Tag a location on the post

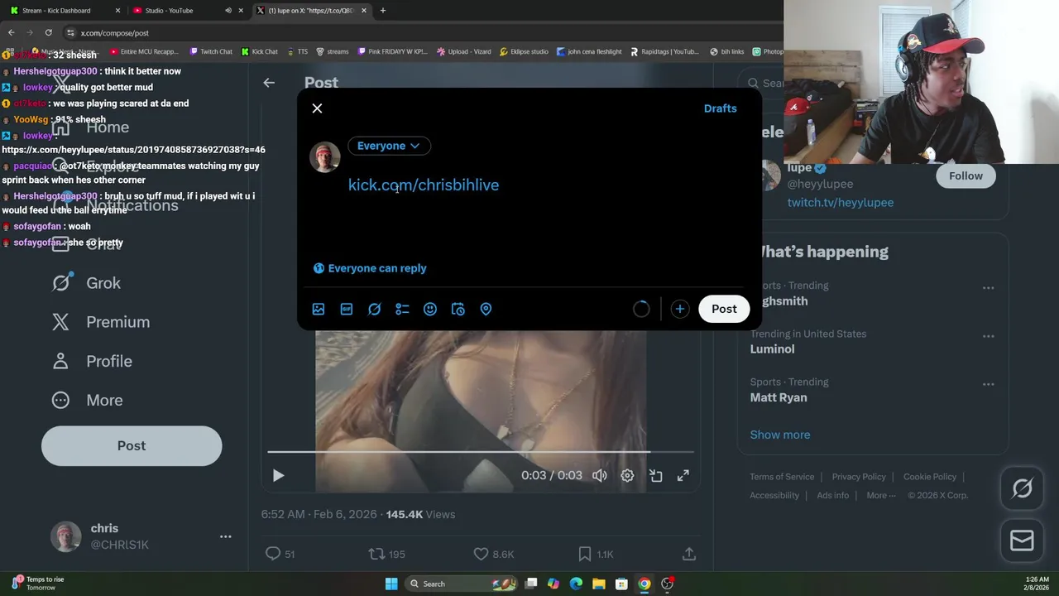coord(486,309)
